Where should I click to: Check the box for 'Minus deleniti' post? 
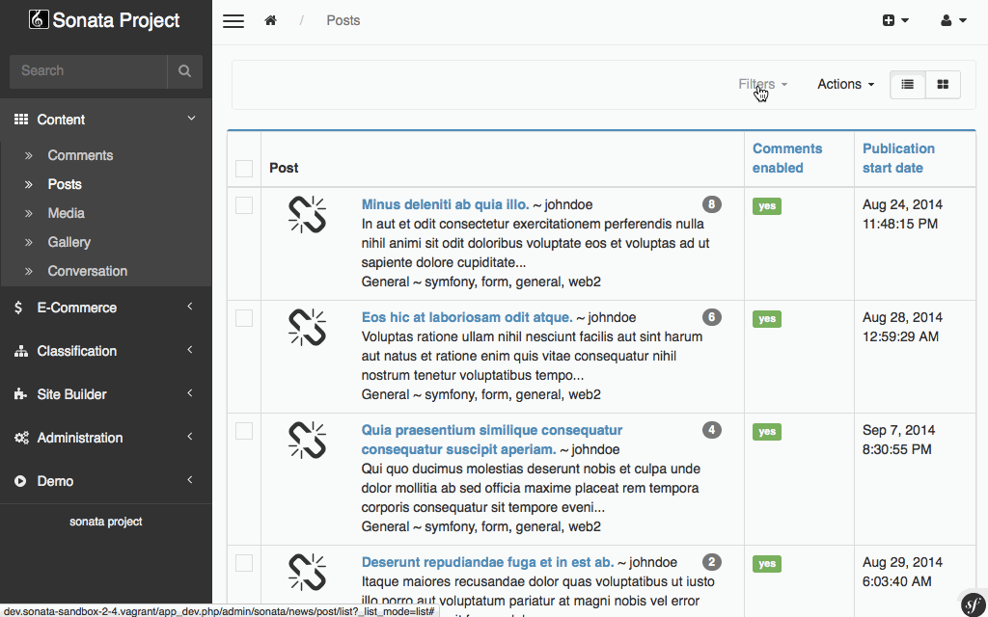pyautogui.click(x=244, y=205)
